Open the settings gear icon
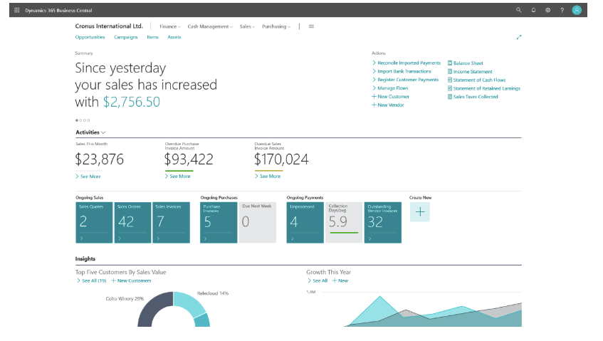Screen dimensions: 603x341 tap(547, 11)
